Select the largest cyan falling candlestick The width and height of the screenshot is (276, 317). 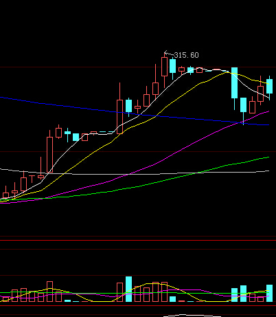pyautogui.click(x=234, y=83)
